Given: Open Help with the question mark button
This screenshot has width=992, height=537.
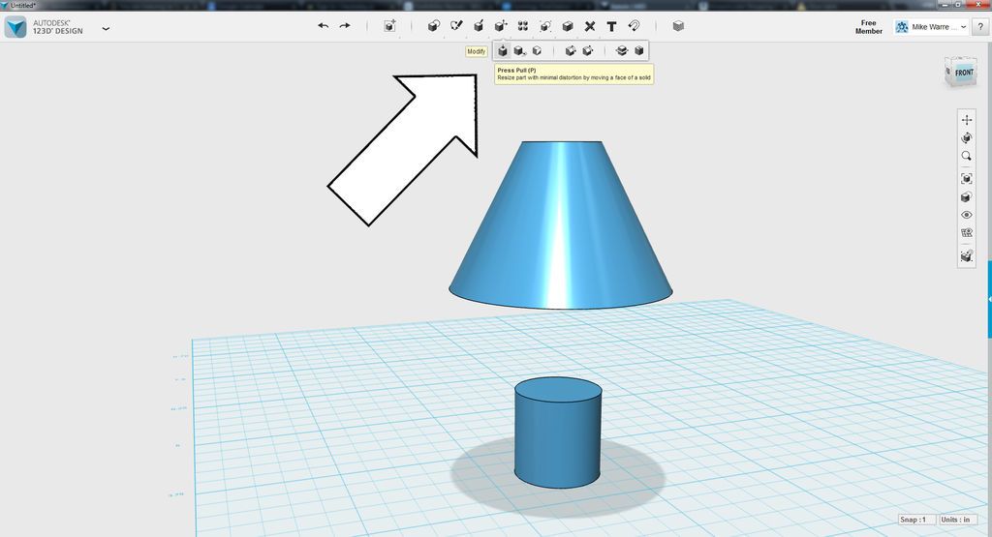Looking at the screenshot, I should tap(980, 26).
